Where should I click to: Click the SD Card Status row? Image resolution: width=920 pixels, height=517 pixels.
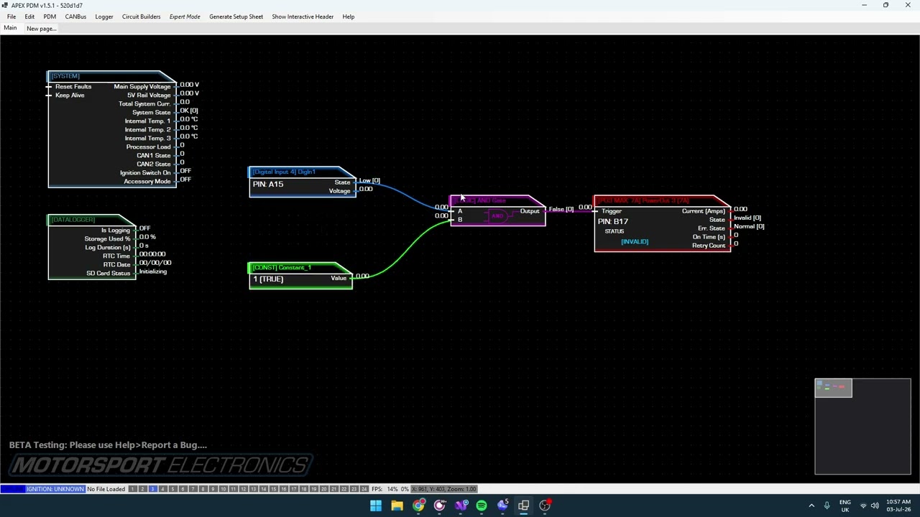pos(109,274)
